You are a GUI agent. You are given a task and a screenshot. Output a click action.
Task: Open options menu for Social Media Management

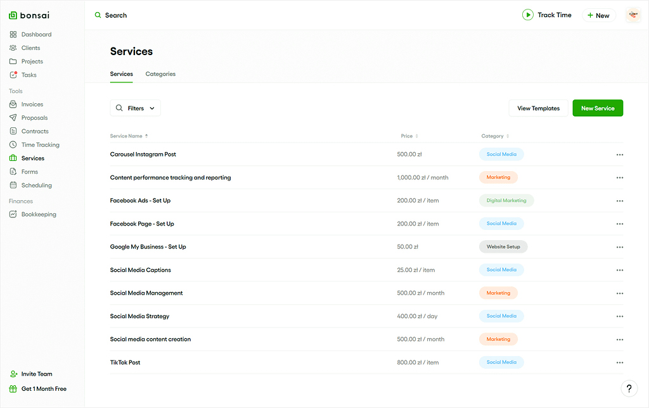(x=620, y=293)
